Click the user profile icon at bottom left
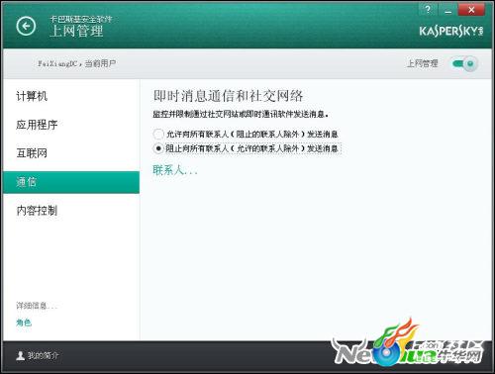Screen dimensions: 495x374 (21, 355)
